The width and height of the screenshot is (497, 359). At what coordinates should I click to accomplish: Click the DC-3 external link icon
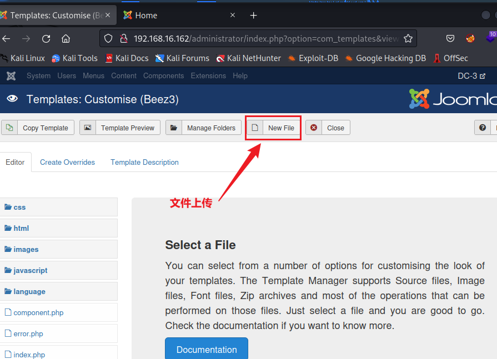click(x=483, y=77)
